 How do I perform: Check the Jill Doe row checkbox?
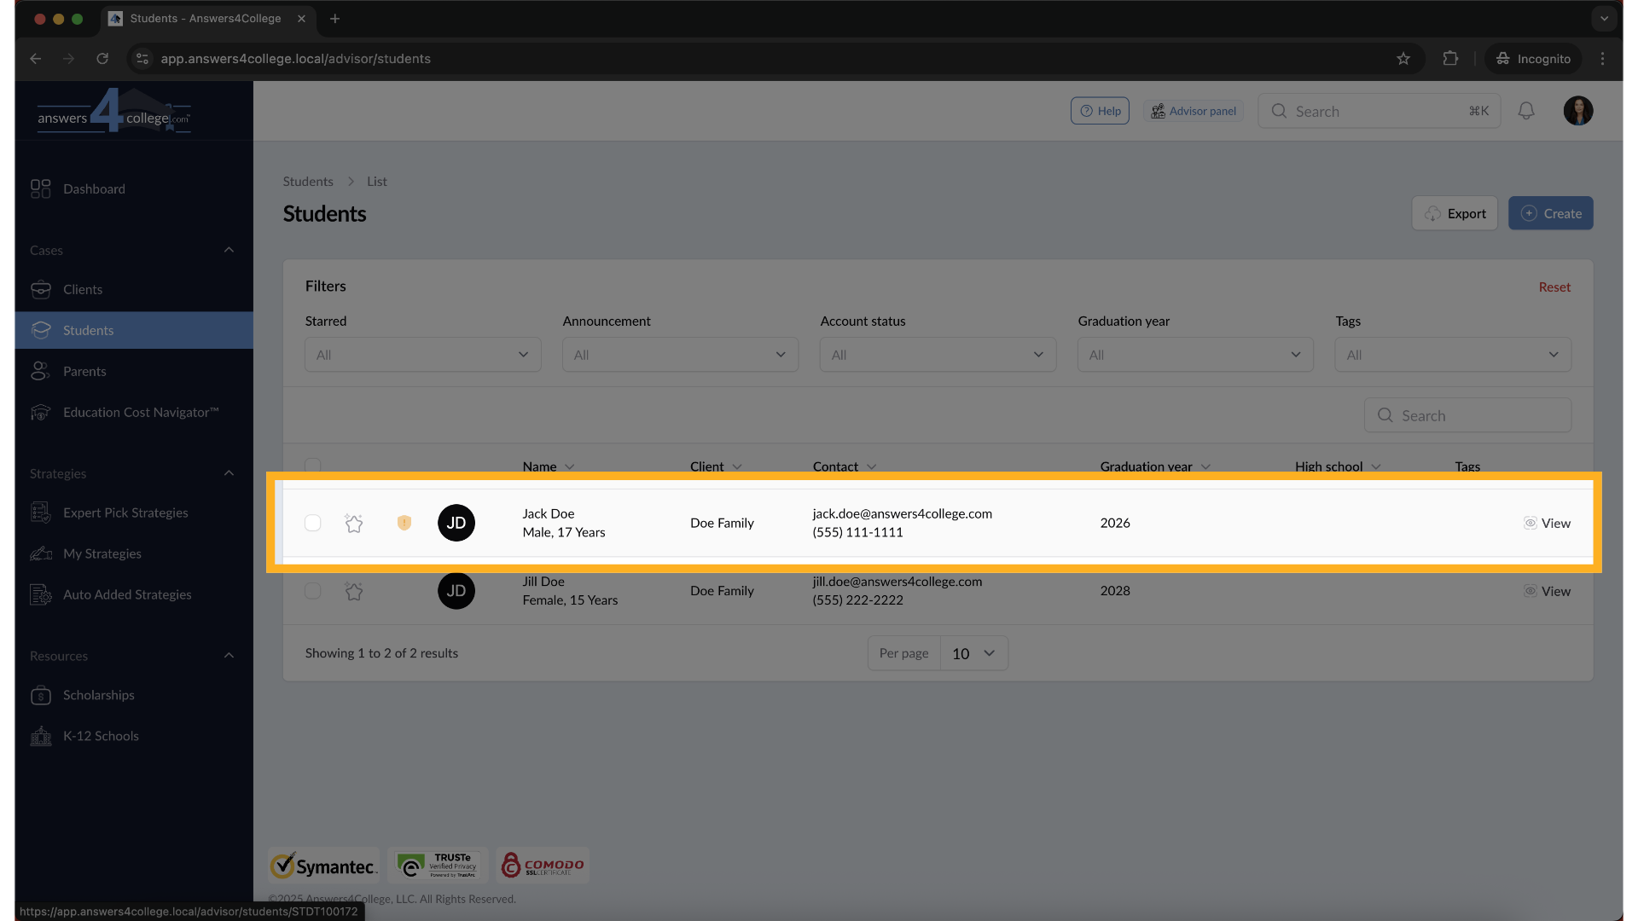coord(313,591)
